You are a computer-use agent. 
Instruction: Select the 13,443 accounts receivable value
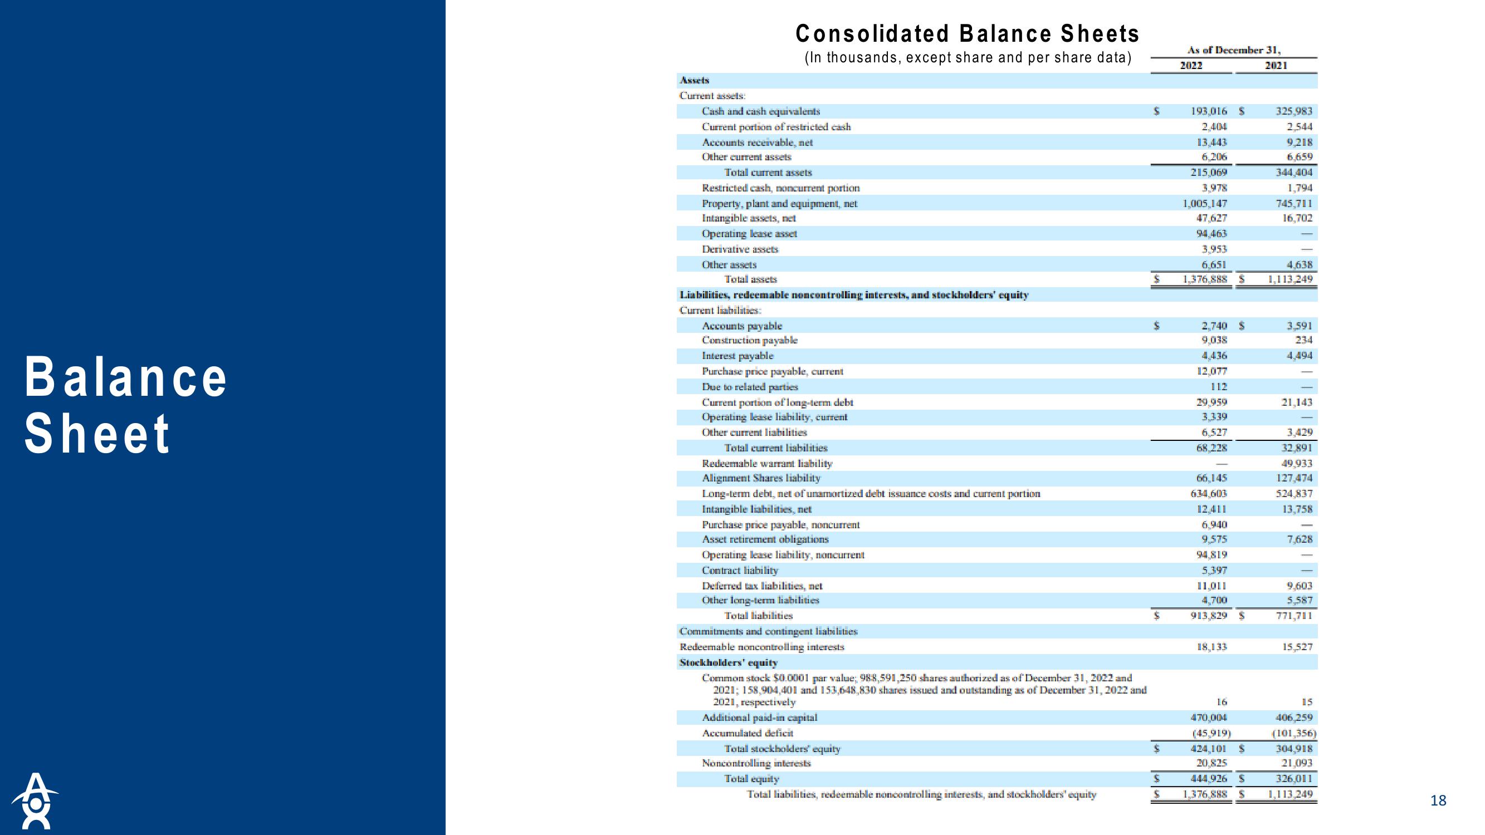[x=1212, y=143]
